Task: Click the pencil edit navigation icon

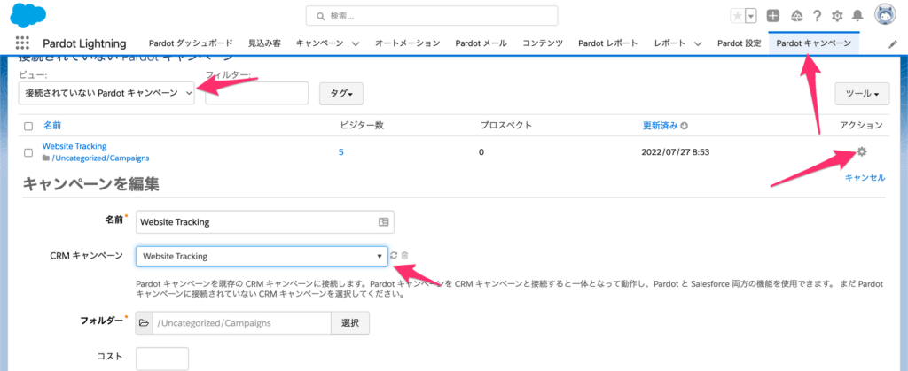Action: (x=892, y=44)
